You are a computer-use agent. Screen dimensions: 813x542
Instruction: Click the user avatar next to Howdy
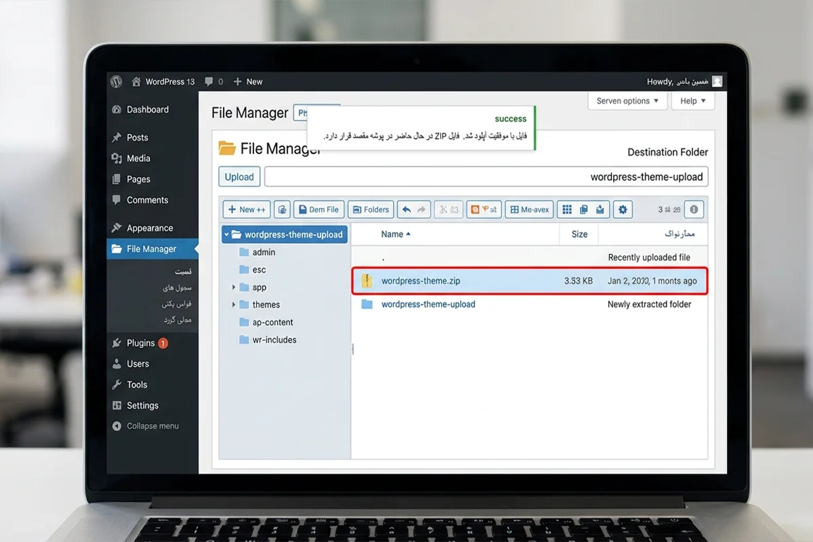[x=717, y=81]
